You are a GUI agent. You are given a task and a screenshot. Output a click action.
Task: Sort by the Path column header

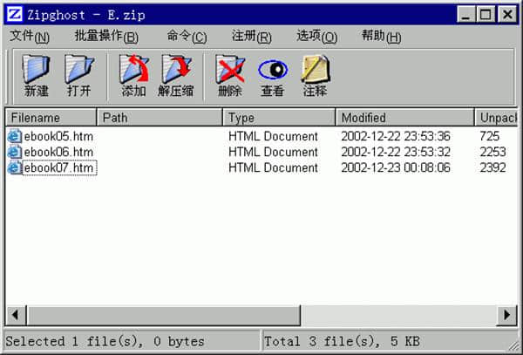coord(160,118)
